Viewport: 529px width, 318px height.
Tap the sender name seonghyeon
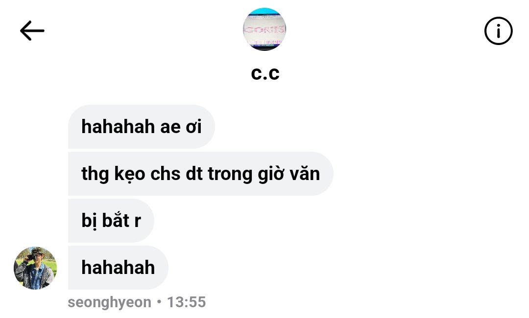coord(110,302)
